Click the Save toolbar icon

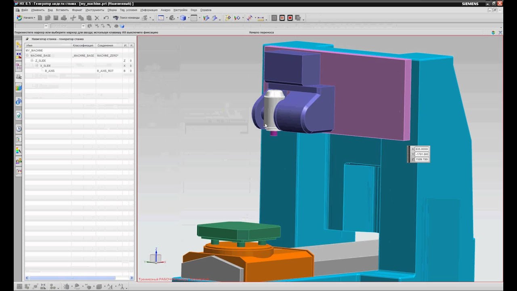[56, 18]
